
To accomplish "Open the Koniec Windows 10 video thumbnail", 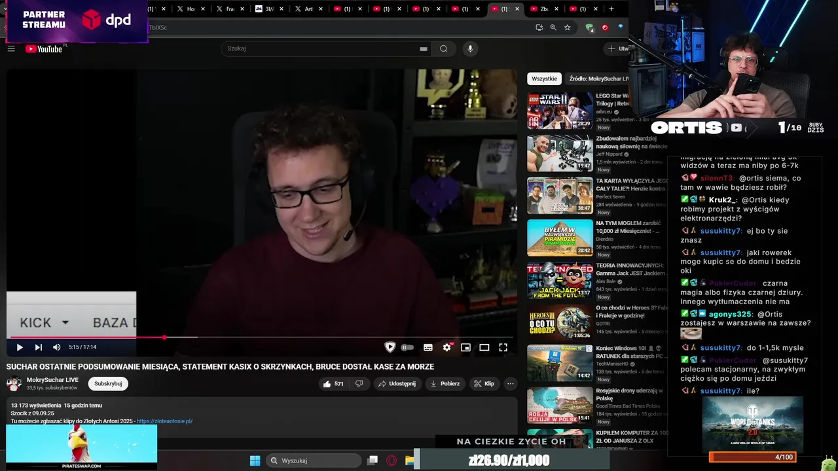I will click(560, 363).
